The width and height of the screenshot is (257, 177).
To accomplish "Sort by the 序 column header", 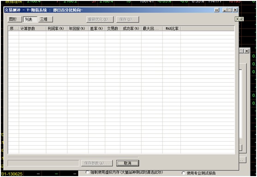I will [13, 29].
